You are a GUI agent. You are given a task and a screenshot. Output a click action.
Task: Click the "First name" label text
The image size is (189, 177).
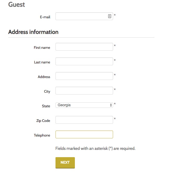coord(42,48)
